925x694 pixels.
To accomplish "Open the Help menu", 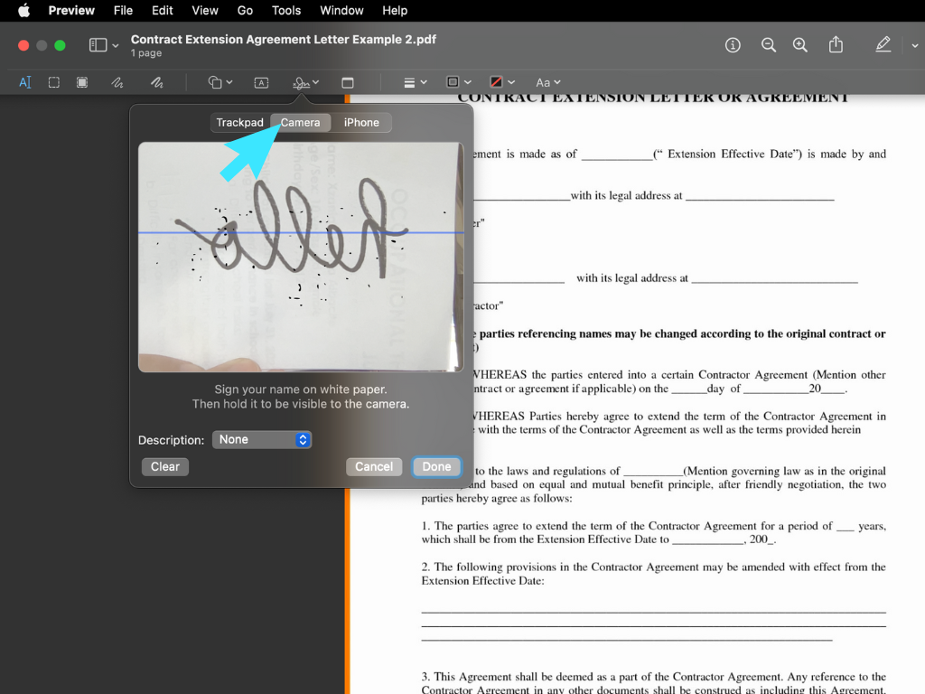I will [395, 11].
